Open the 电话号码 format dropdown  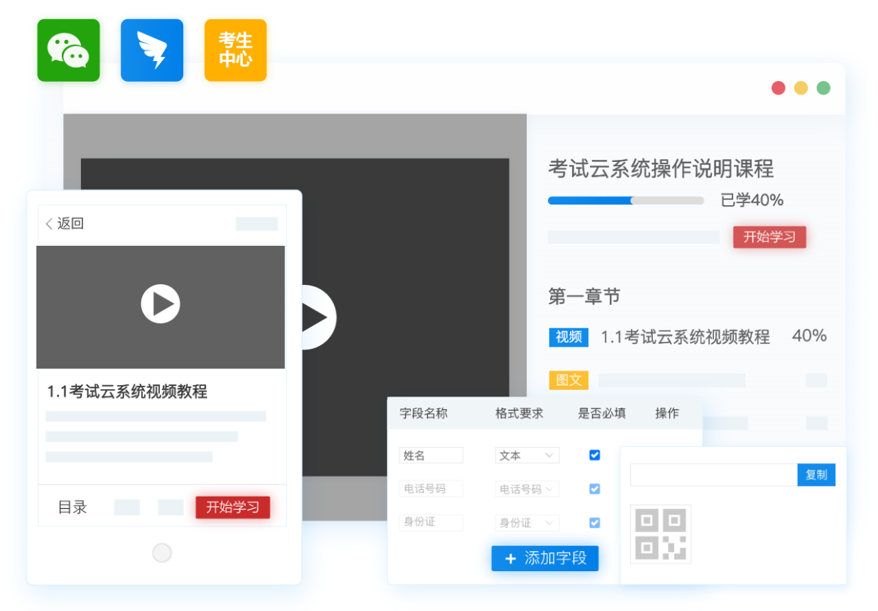pos(527,489)
